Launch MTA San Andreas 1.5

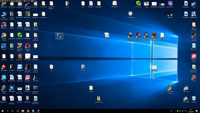click(27, 68)
